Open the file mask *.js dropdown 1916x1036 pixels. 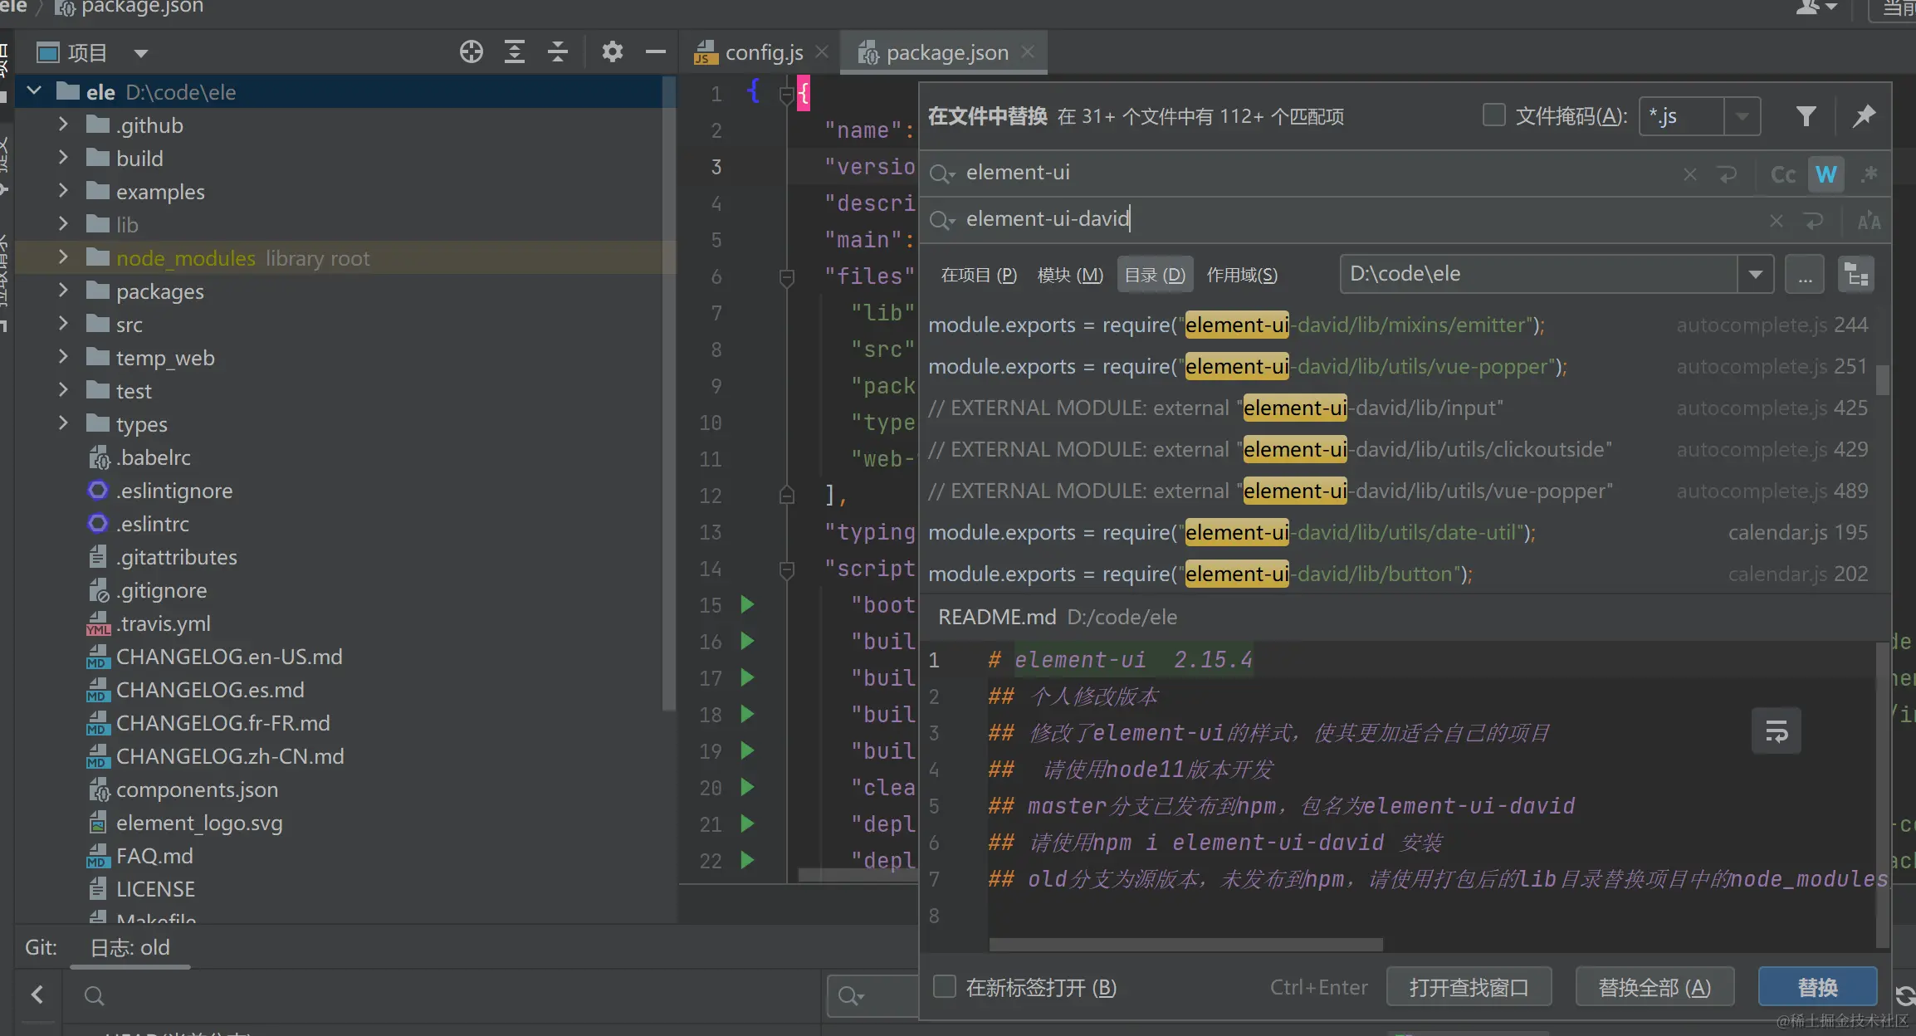pyautogui.click(x=1742, y=116)
